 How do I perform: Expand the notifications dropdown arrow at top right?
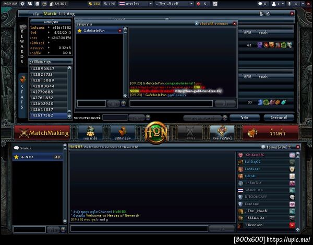click(303, 4)
